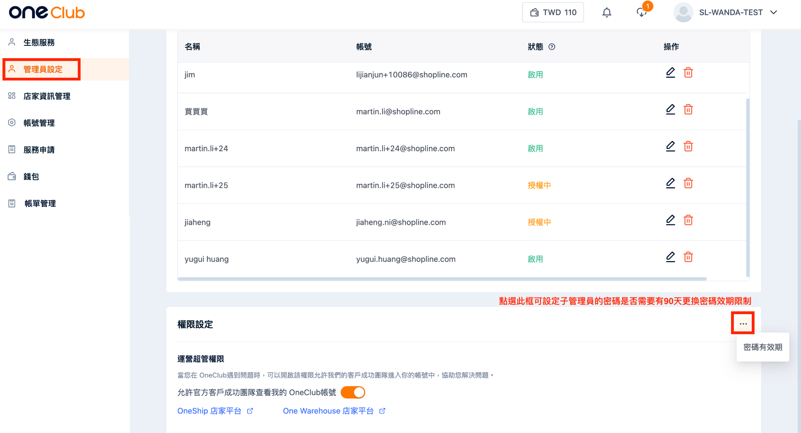Click the martin.li+24@shopline.com account cell
801x433 pixels.
[406, 149]
